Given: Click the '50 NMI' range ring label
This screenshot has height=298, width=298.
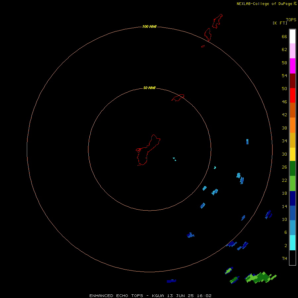Looking at the screenshot, I should tap(149, 88).
